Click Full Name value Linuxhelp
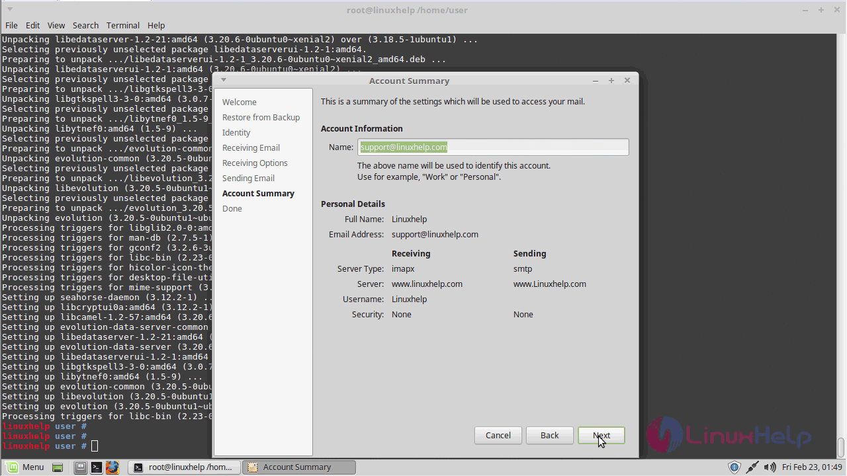 409,219
